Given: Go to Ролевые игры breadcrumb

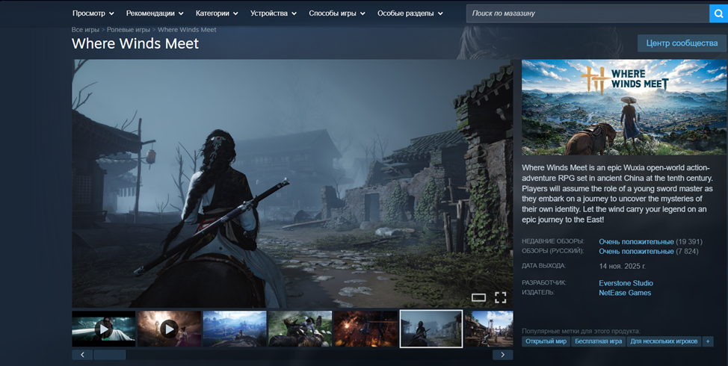Looking at the screenshot, I should 127,30.
